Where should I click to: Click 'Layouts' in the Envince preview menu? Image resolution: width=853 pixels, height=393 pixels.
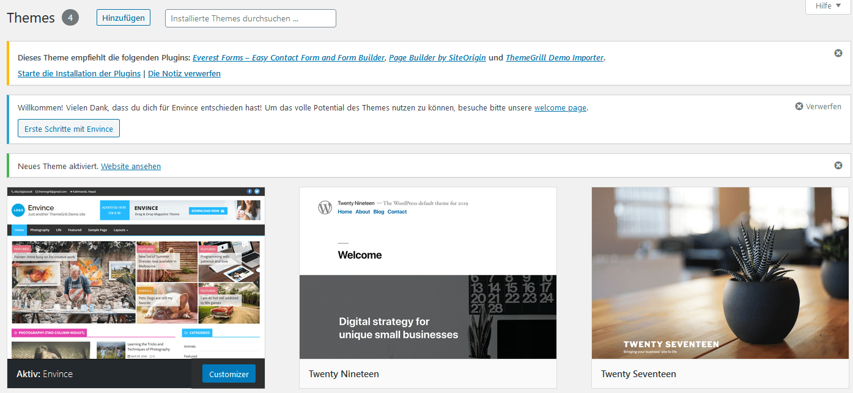(x=120, y=230)
